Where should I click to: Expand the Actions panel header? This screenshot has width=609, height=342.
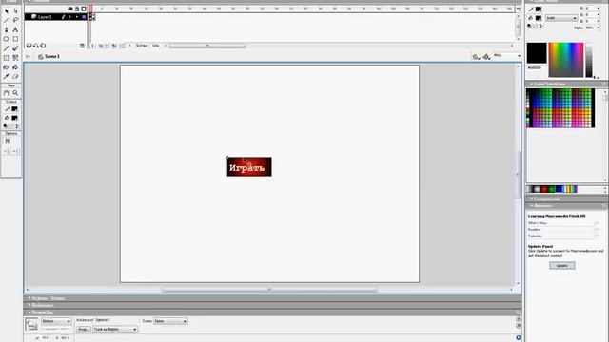click(x=272, y=298)
